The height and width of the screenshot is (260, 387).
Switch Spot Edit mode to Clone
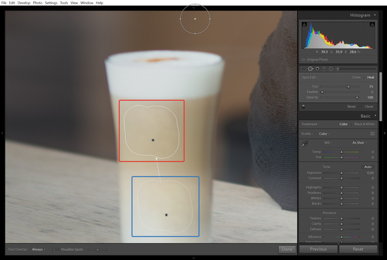coord(356,77)
